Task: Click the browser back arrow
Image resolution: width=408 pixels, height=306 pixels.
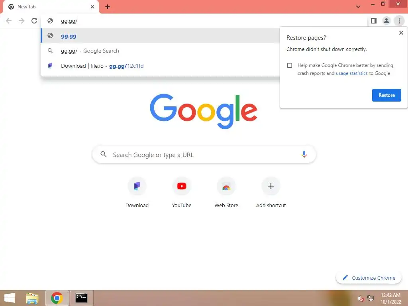Action: [x=9, y=21]
